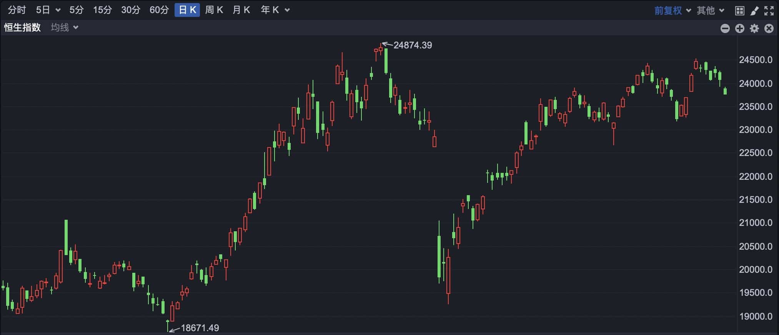Viewport: 779px width, 335px height.
Task: Open chart settings gear
Action: pos(754,28)
